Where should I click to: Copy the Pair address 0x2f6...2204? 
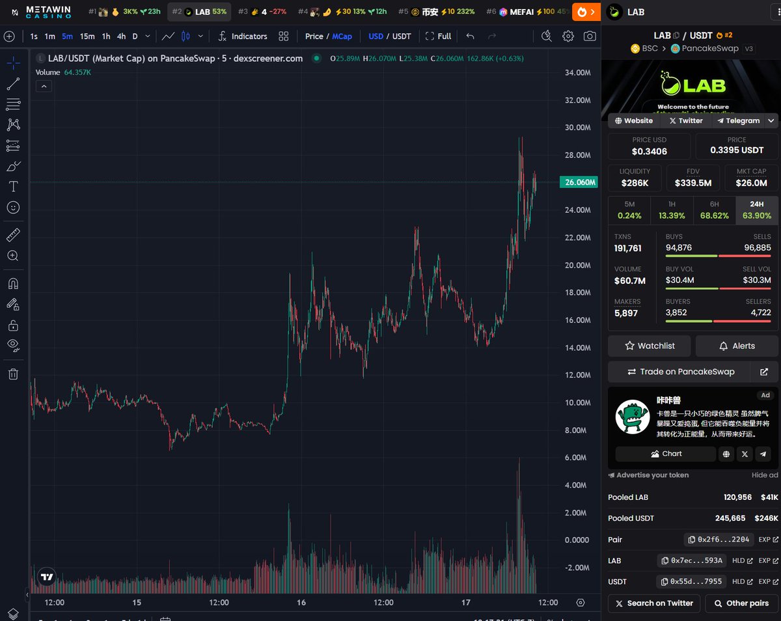point(720,540)
